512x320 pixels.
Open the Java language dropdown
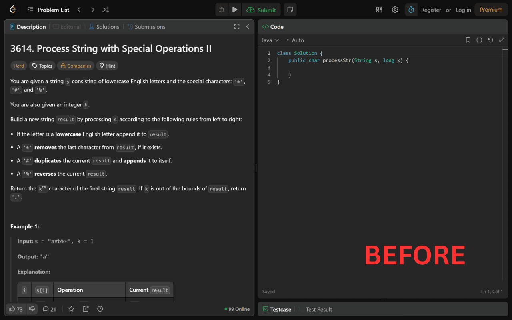click(270, 40)
